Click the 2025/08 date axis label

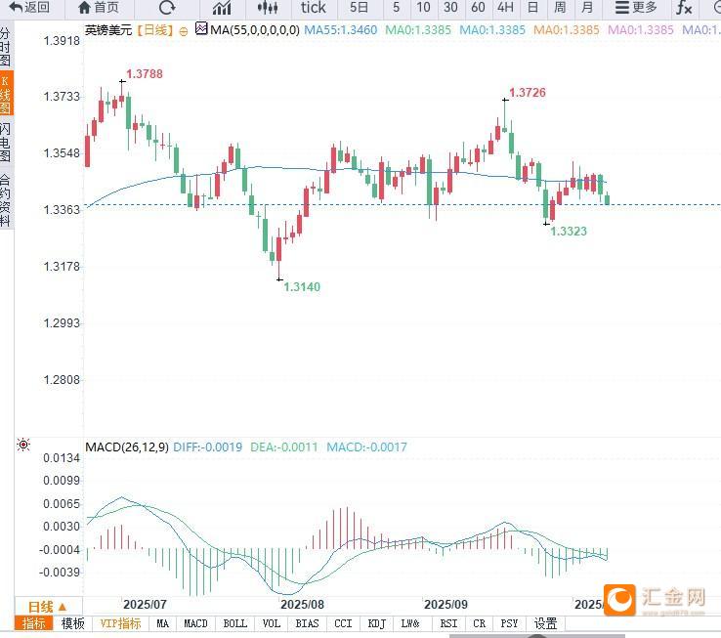pos(303,605)
